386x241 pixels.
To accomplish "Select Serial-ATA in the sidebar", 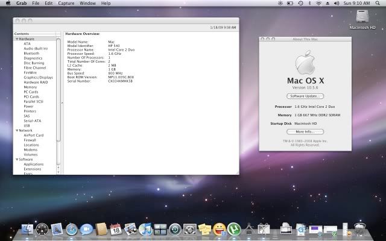I will pos(33,121).
